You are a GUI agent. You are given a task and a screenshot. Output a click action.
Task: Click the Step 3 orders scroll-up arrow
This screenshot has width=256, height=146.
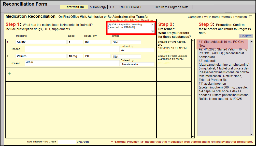[252, 41]
